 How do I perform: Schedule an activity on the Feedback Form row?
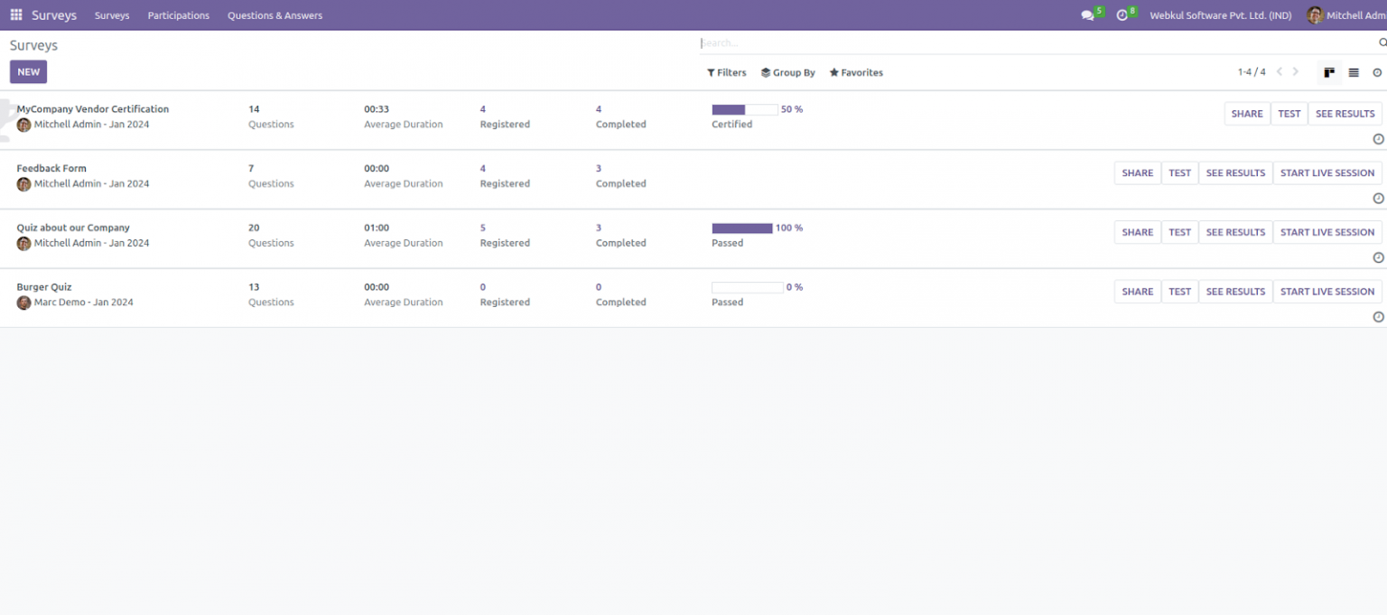point(1378,198)
